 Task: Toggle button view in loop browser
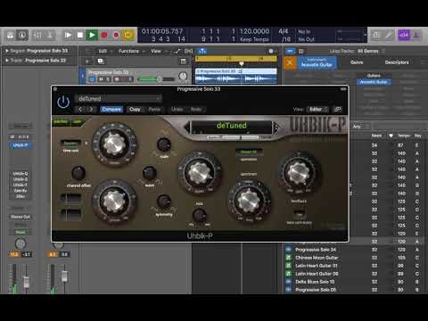[290, 51]
